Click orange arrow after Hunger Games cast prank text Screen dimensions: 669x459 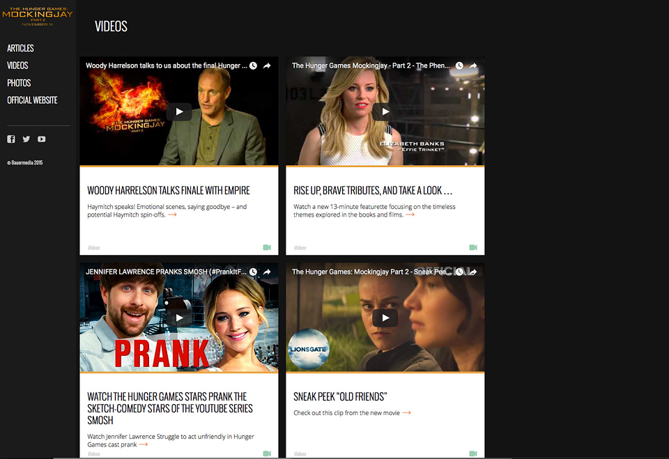144,444
